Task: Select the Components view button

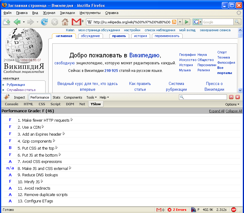Action: [73, 97]
